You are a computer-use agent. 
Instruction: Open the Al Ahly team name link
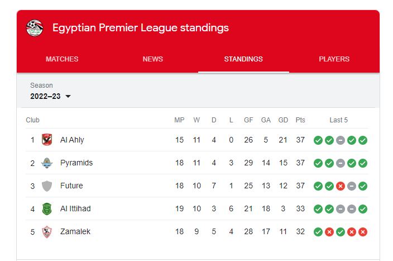(x=72, y=140)
